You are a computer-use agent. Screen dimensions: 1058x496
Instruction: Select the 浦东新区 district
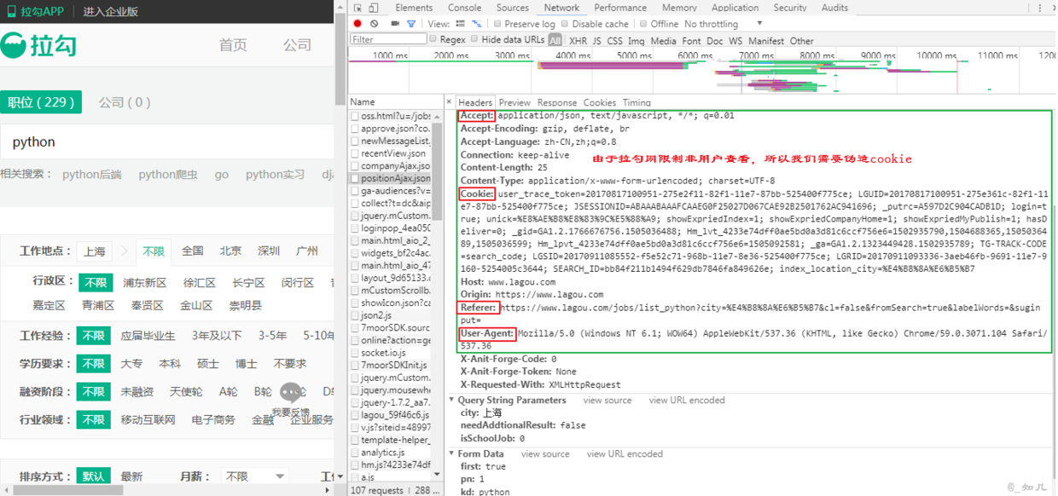coord(145,282)
